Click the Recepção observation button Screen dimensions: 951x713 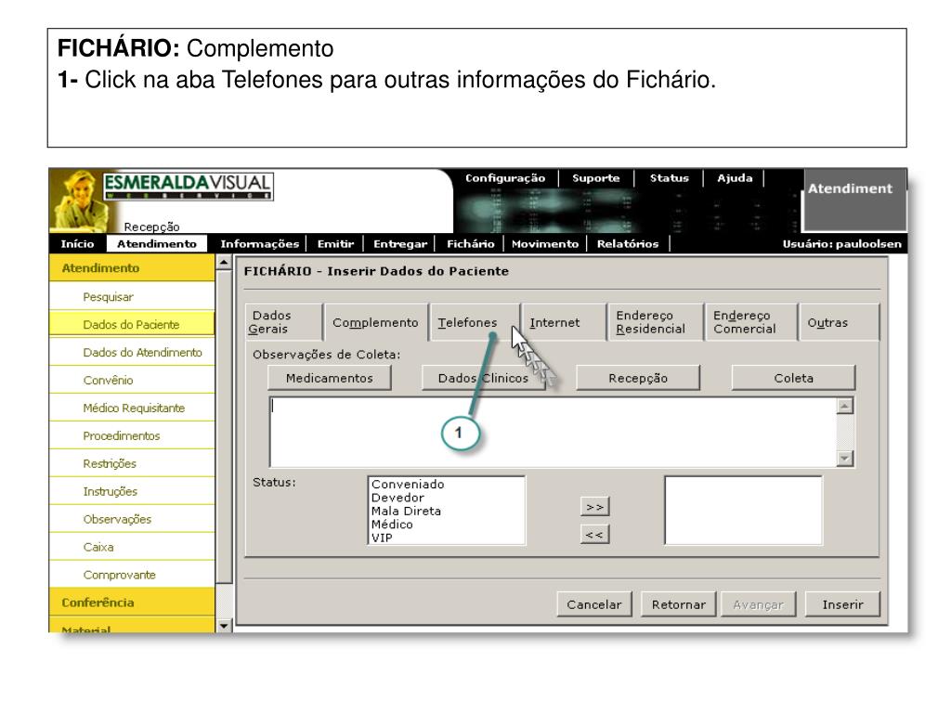tap(638, 378)
